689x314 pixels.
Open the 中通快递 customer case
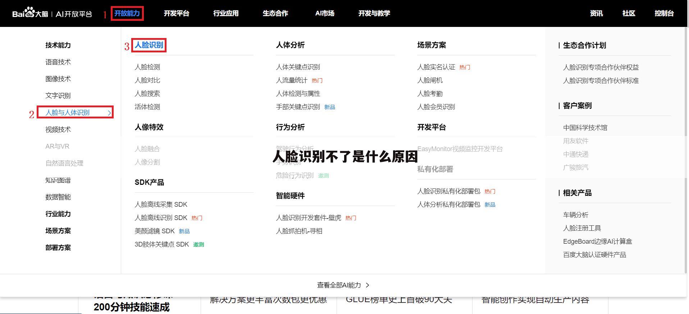tap(576, 154)
